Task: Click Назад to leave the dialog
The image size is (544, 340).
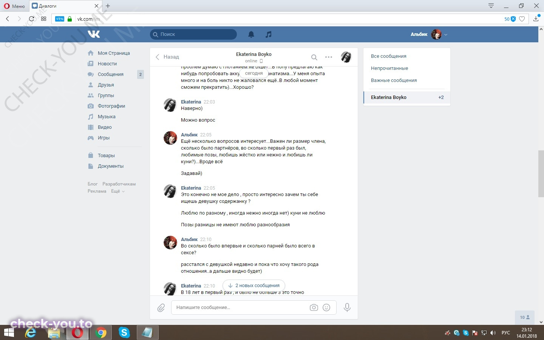Action: 167,57
